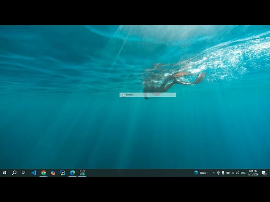
Task: Open the Action Center notifications icon
Action: pos(264,173)
